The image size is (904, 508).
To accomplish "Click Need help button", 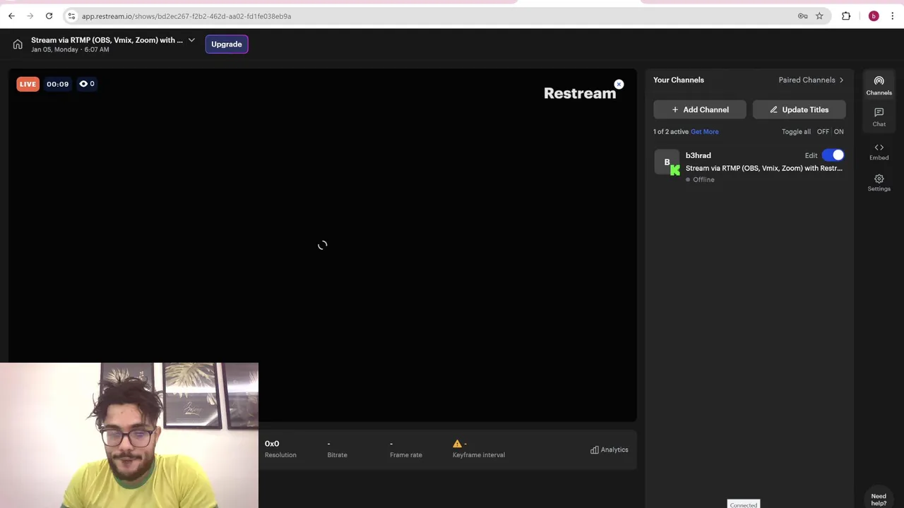I will (x=879, y=500).
